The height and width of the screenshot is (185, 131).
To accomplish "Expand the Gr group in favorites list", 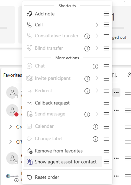I will (11, 127).
